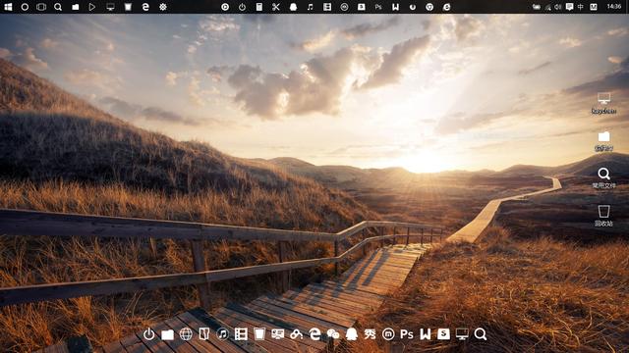
Task: Select the folder desktop shortcut
Action: click(603, 141)
